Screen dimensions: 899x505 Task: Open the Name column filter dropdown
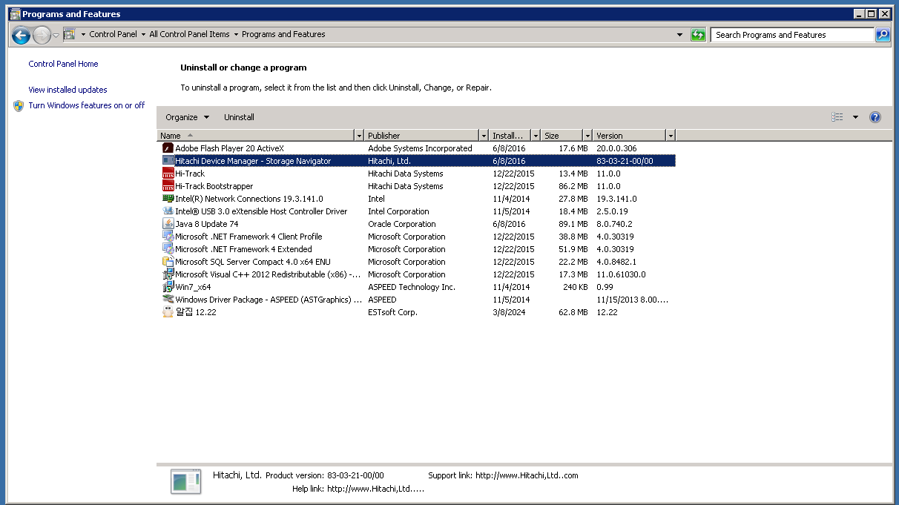[x=360, y=136]
